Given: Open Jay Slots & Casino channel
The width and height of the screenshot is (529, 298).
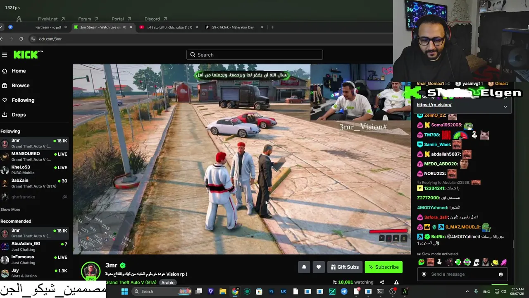Looking at the screenshot, I should [34, 273].
